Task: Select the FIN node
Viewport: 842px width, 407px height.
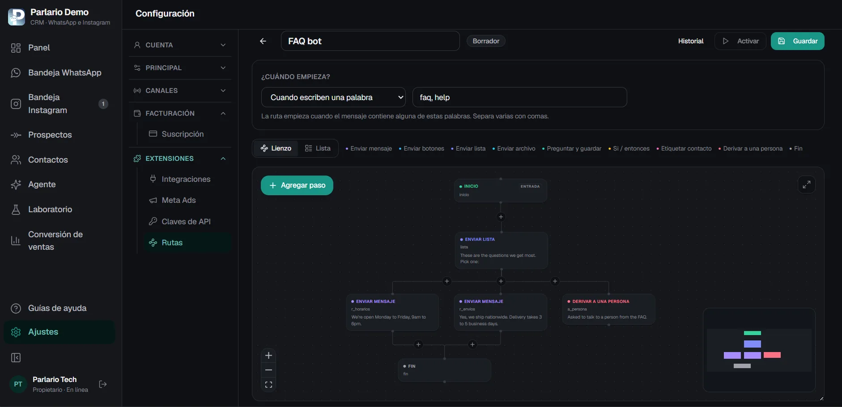Action: 444,370
